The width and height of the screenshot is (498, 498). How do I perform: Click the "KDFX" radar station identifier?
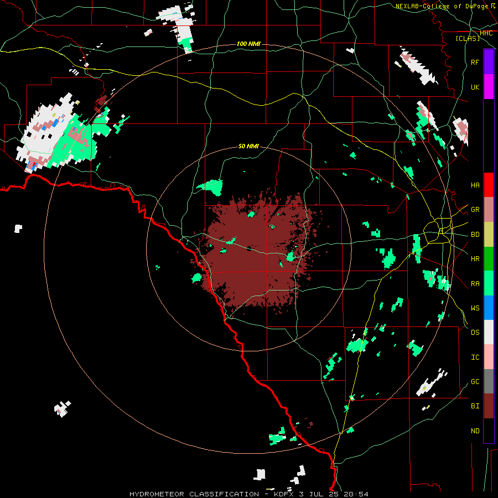pos(284,494)
